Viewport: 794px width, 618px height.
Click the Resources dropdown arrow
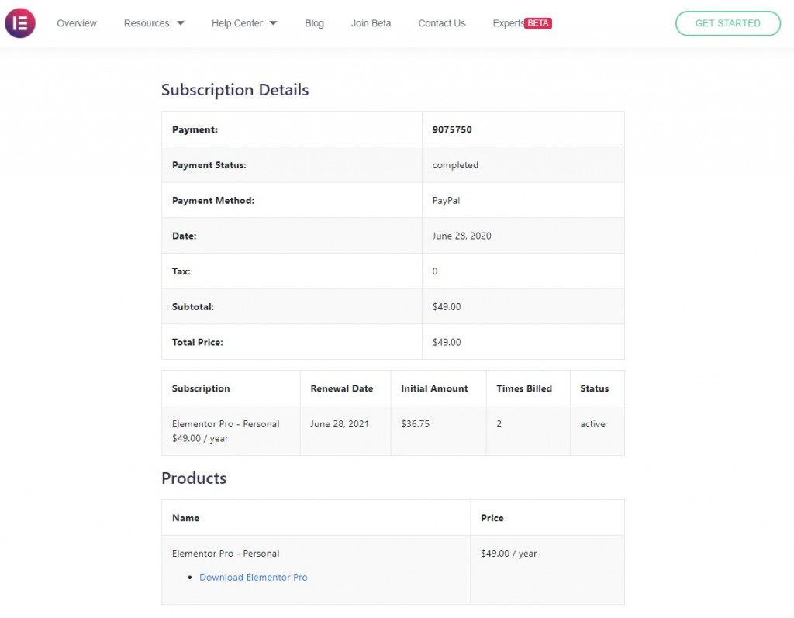(181, 23)
